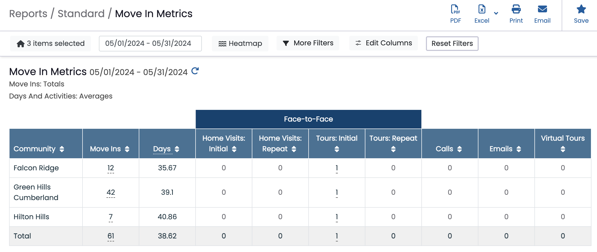The width and height of the screenshot is (597, 252).
Task: Refresh the Move In Metrics data
Action: coord(195,71)
